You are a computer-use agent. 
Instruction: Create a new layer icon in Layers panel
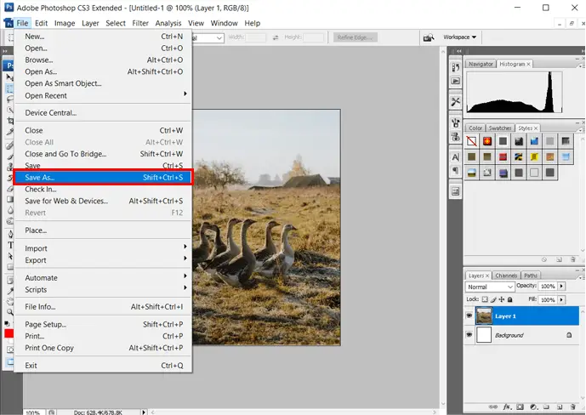click(560, 406)
